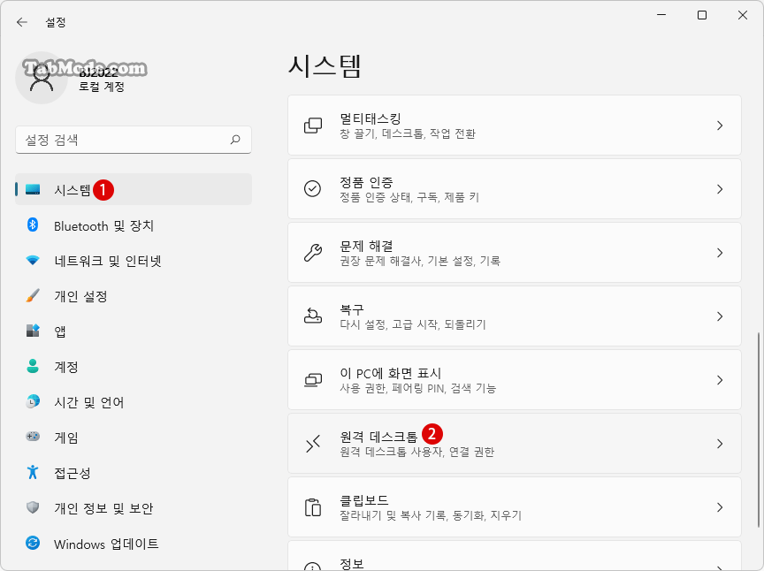Click 이 PC에 화면 표시 title text
764x571 pixels.
(390, 373)
